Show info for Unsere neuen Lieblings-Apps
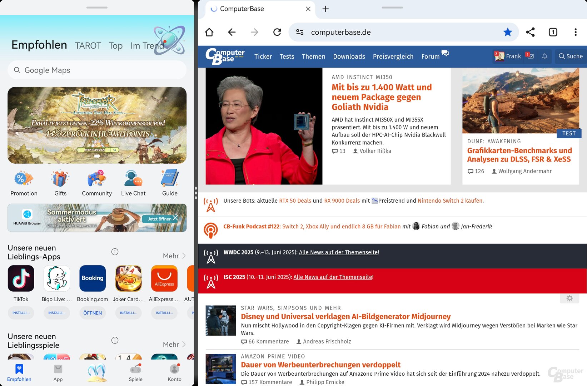 click(x=115, y=252)
